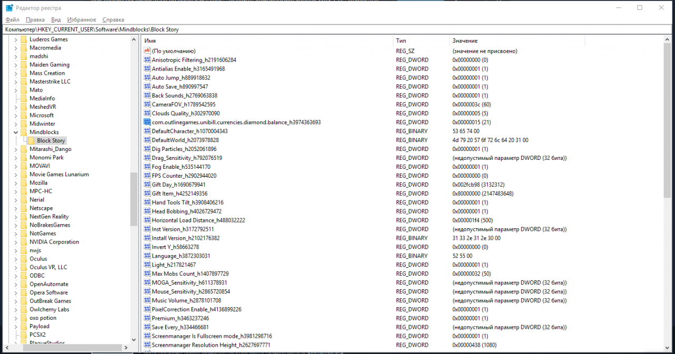Click the icon of Premium_h3463237246 value

(x=147, y=318)
